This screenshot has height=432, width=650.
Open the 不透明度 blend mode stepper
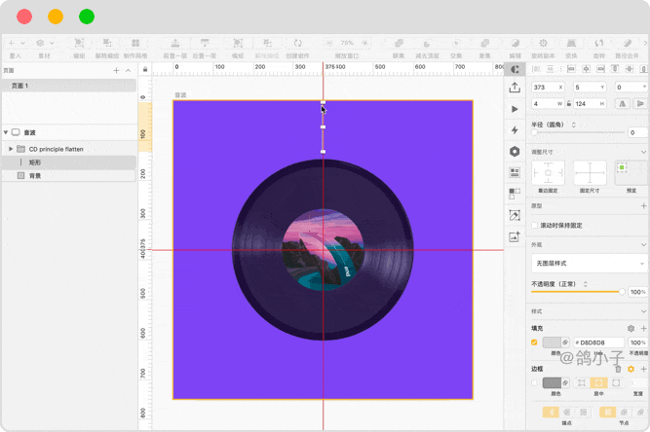point(586,284)
